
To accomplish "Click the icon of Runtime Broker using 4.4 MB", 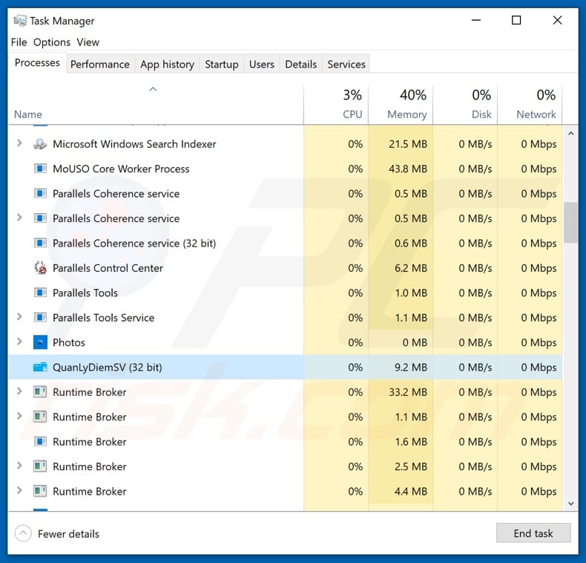I will 40,491.
